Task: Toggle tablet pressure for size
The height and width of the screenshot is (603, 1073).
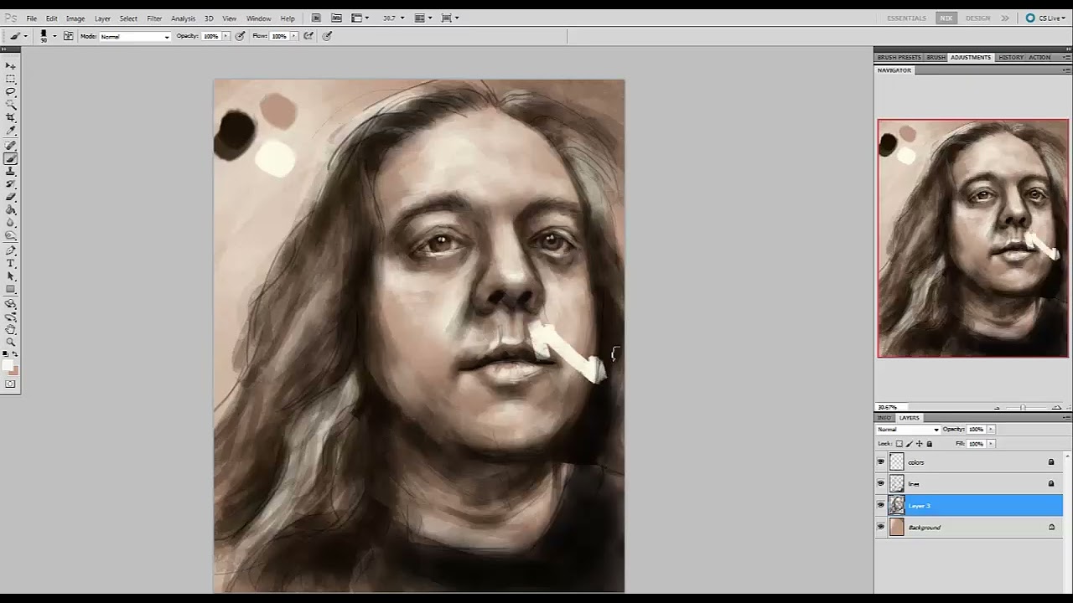Action: [x=327, y=36]
